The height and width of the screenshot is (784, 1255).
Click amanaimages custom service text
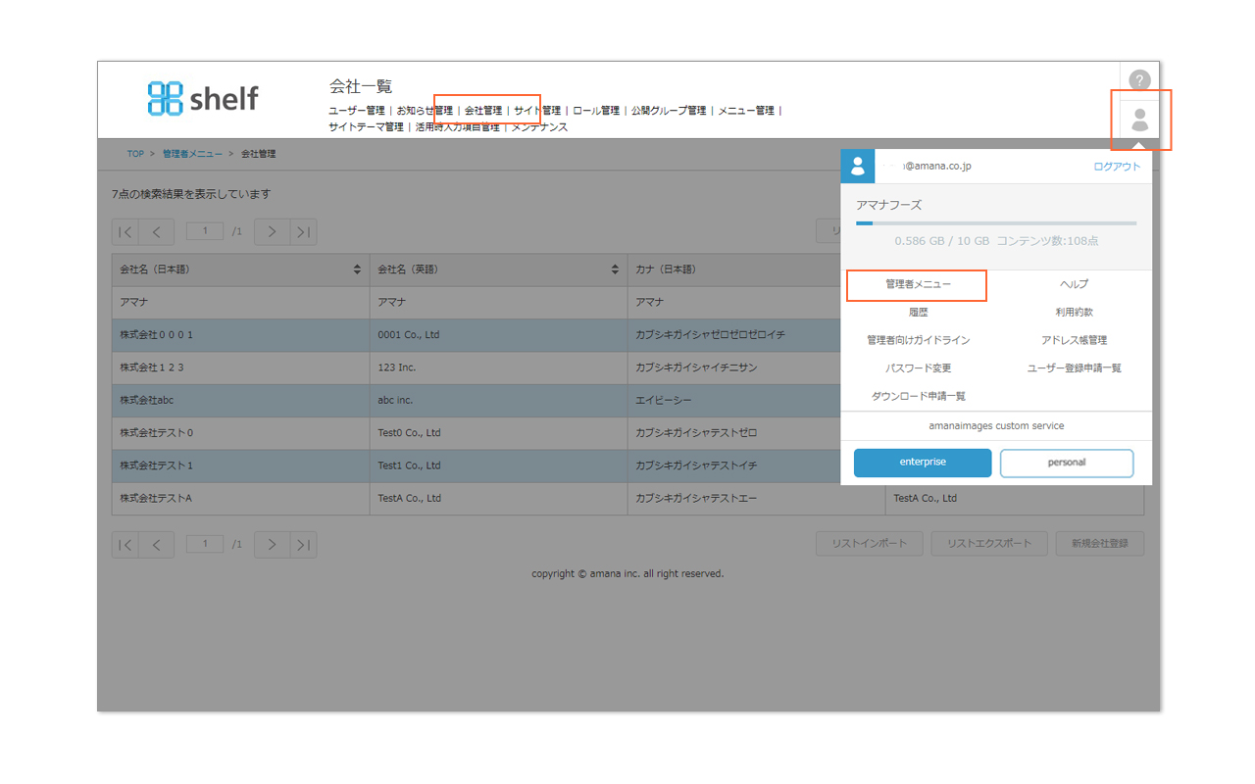[x=996, y=426]
